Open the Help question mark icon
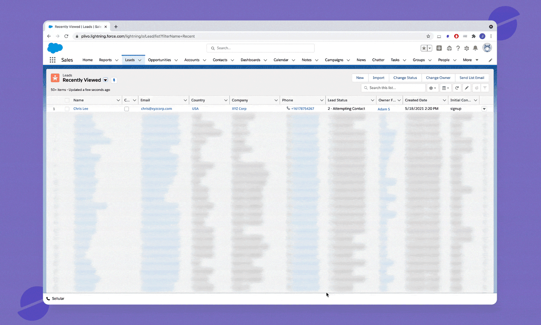Viewport: 541px width, 325px height. (458, 48)
